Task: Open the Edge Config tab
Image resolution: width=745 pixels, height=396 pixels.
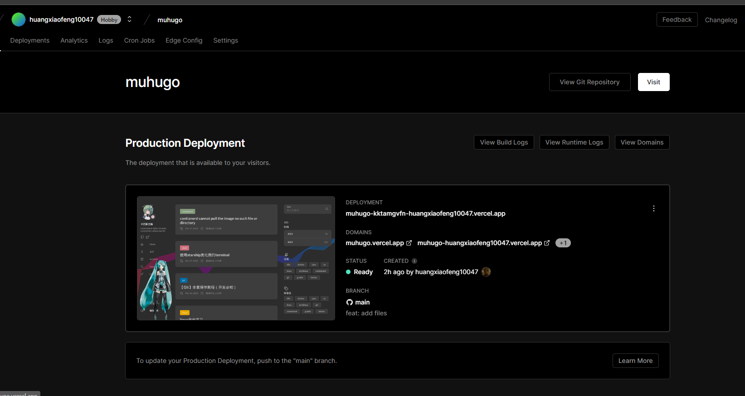Action: coord(184,40)
